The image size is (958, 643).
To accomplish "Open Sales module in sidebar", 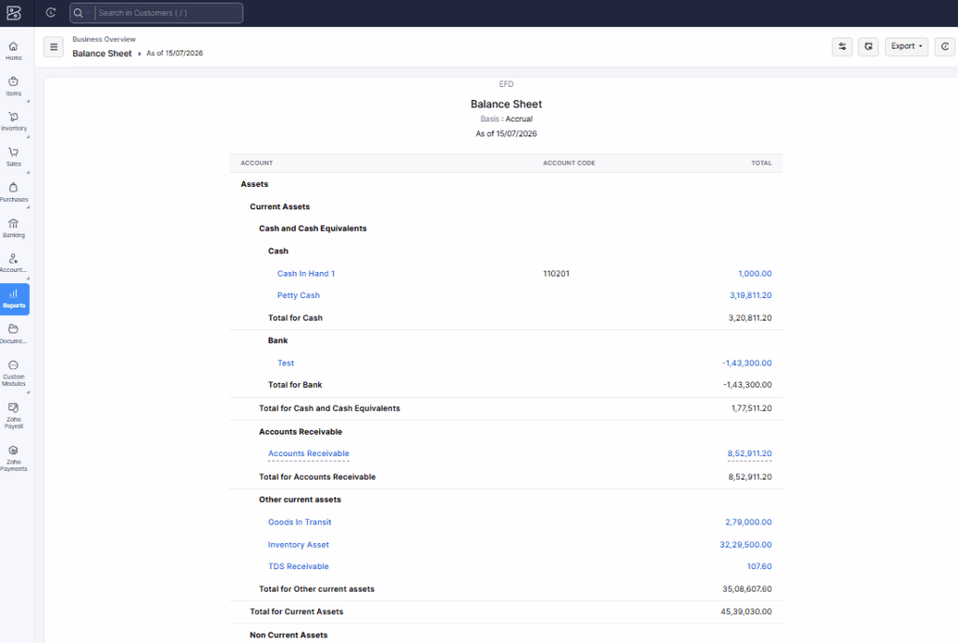I will tap(13, 157).
